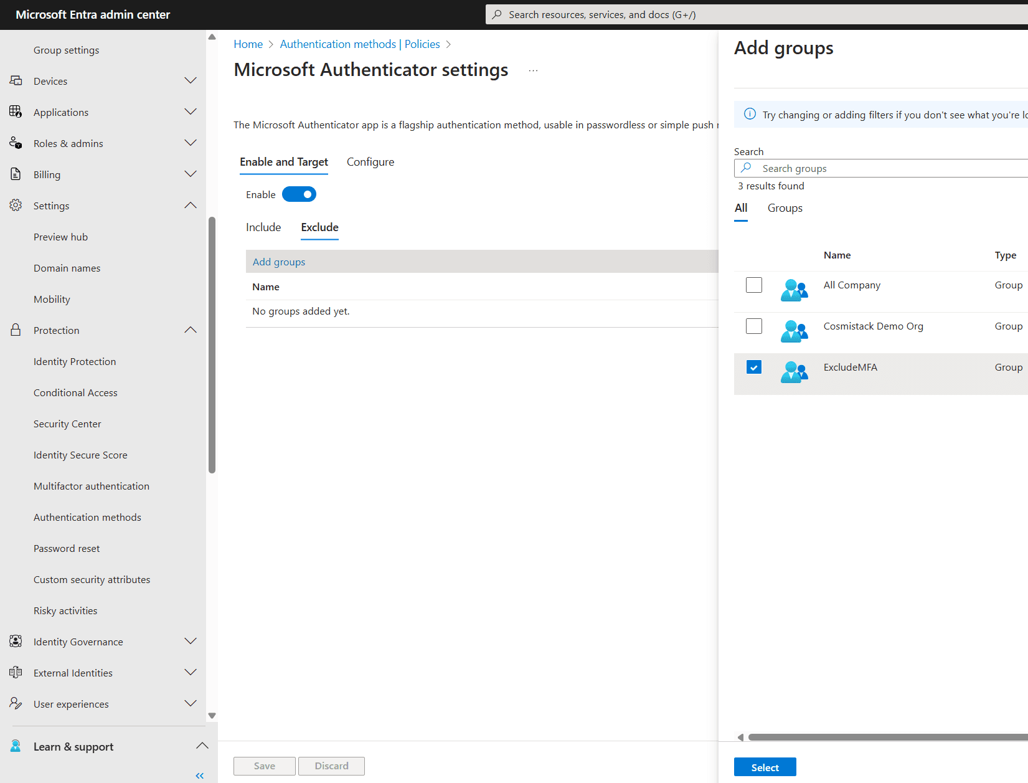Expand the User experiences chevron
The height and width of the screenshot is (783, 1028).
pyautogui.click(x=191, y=704)
